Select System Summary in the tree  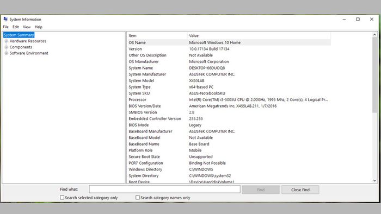click(19, 35)
